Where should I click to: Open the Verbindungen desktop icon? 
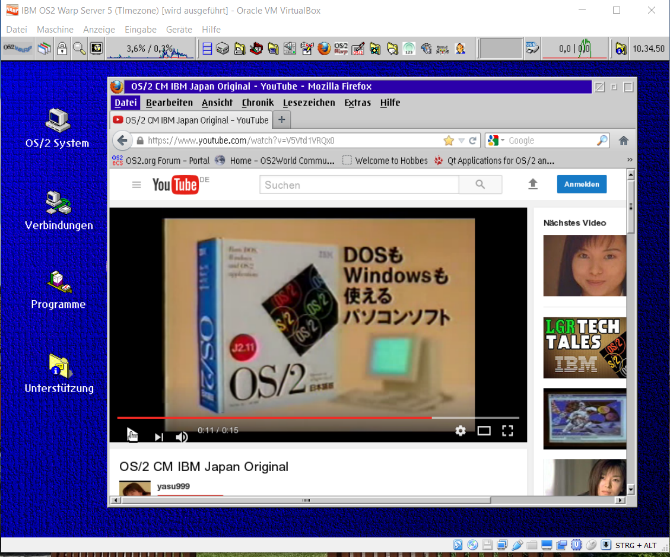pyautogui.click(x=59, y=211)
